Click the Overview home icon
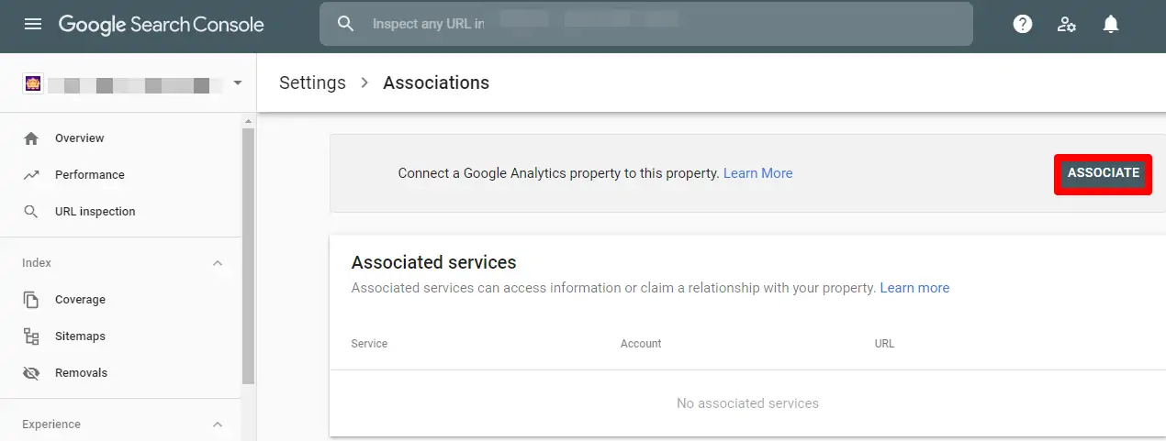Image resolution: width=1166 pixels, height=441 pixels. coord(31,138)
